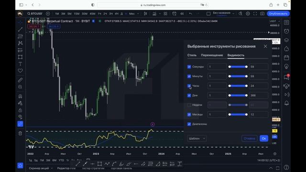Open the alert clock icon in top toolbar
This screenshot has width=306, height=172.
(x=174, y=14)
